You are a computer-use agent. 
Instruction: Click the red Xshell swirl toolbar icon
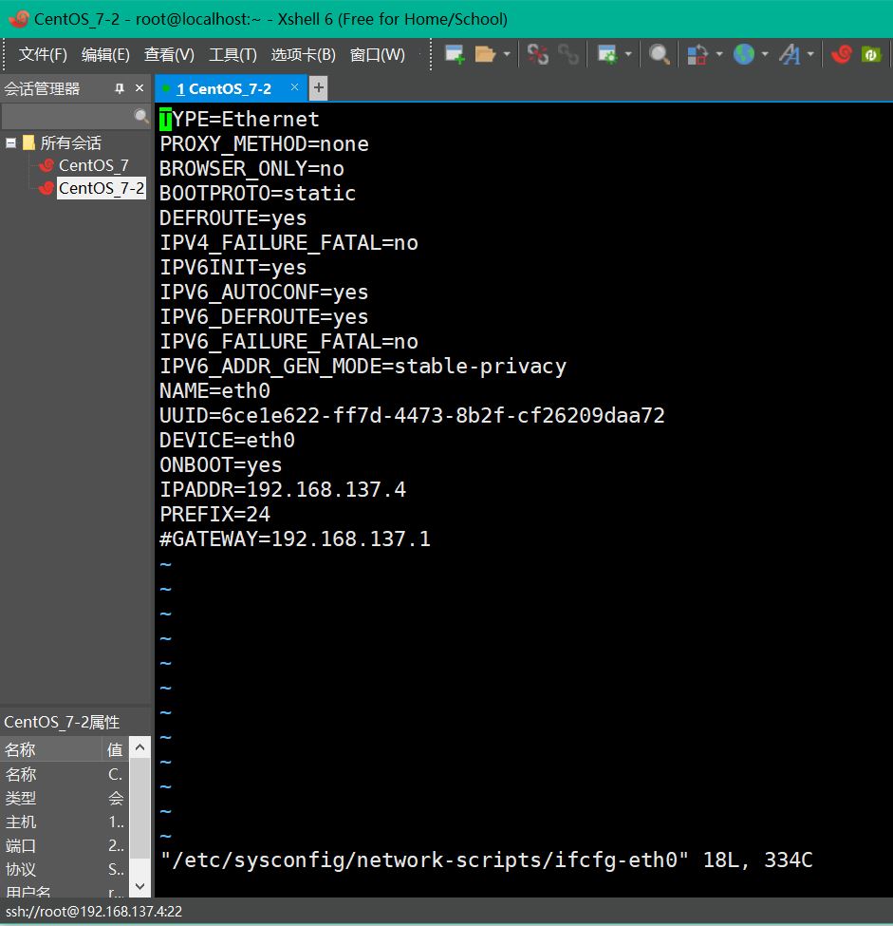click(841, 54)
